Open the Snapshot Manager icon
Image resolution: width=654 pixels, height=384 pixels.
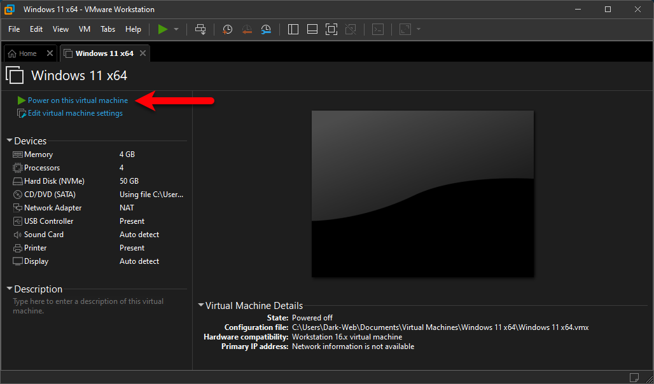[x=266, y=29]
